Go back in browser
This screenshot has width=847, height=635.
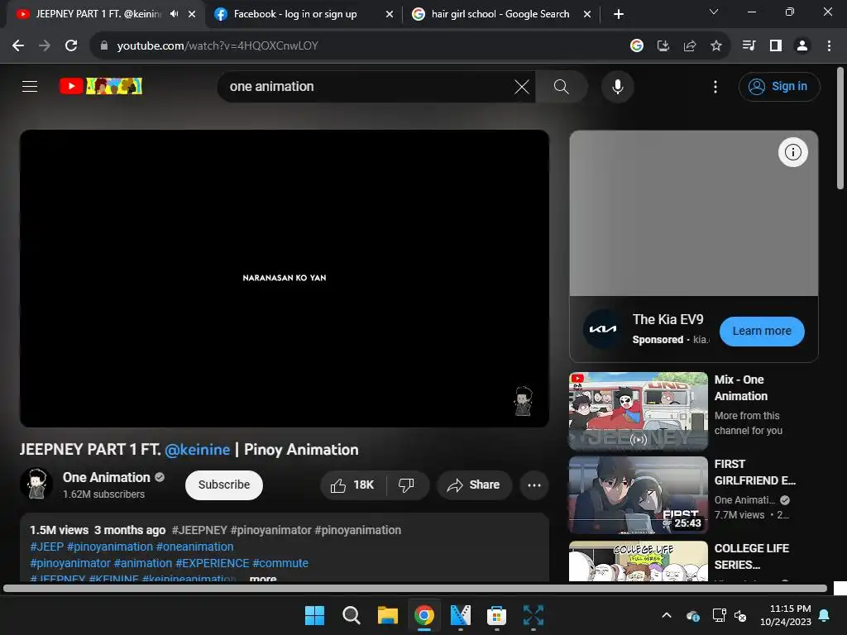18,46
